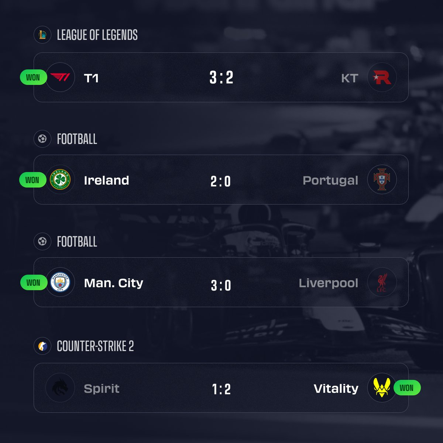Image resolution: width=443 pixels, height=443 pixels.
Task: Select the Counter-Strike 2 section heading
Action: tap(95, 346)
